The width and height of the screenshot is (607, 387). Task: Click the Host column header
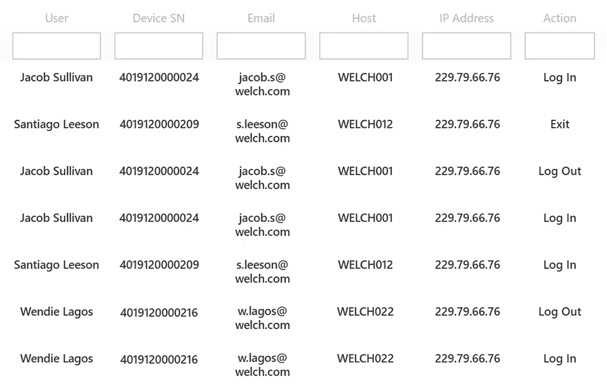[364, 18]
